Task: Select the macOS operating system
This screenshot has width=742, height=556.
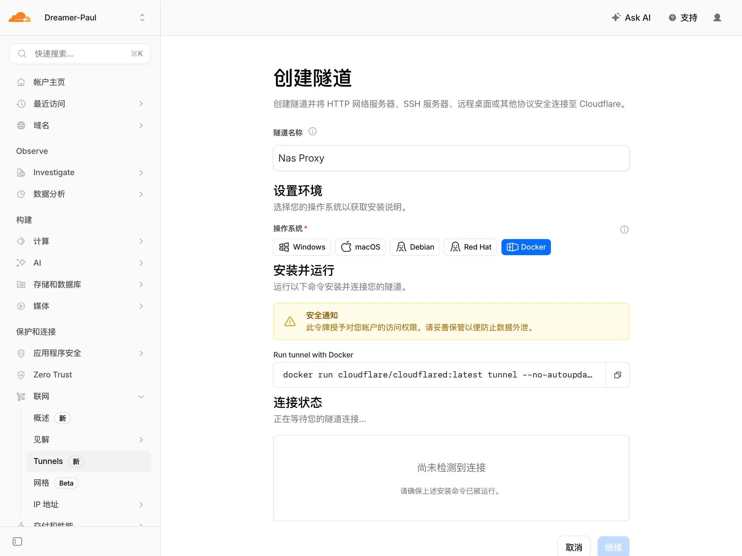Action: (x=360, y=247)
